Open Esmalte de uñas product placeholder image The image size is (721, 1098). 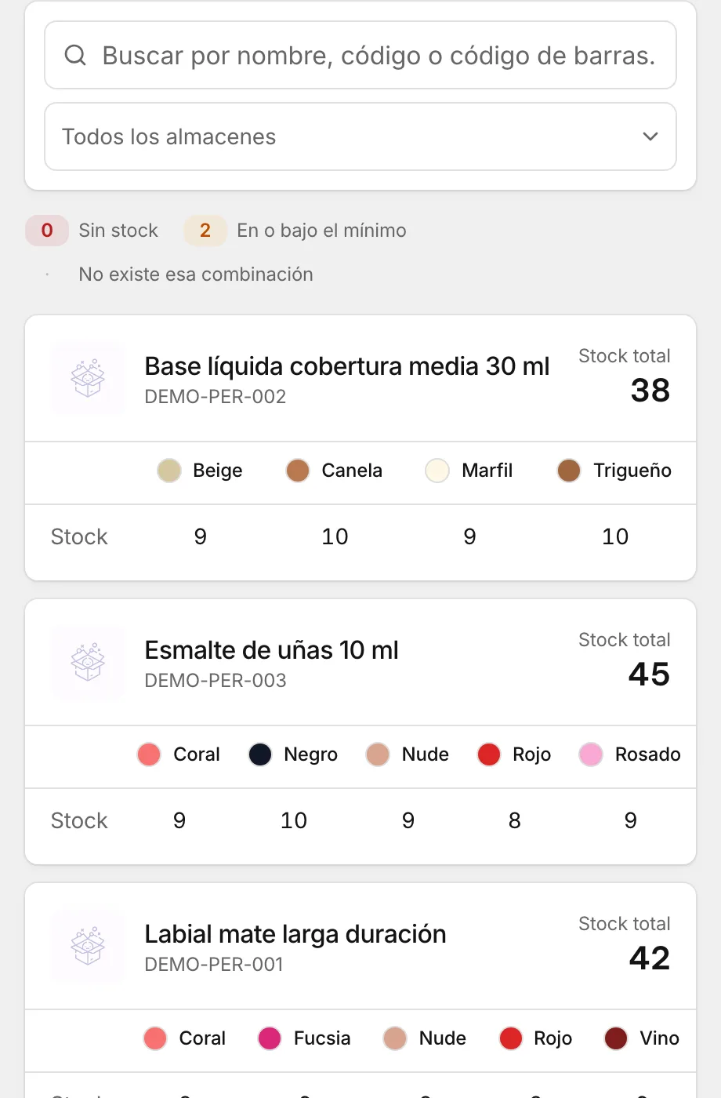(x=88, y=662)
